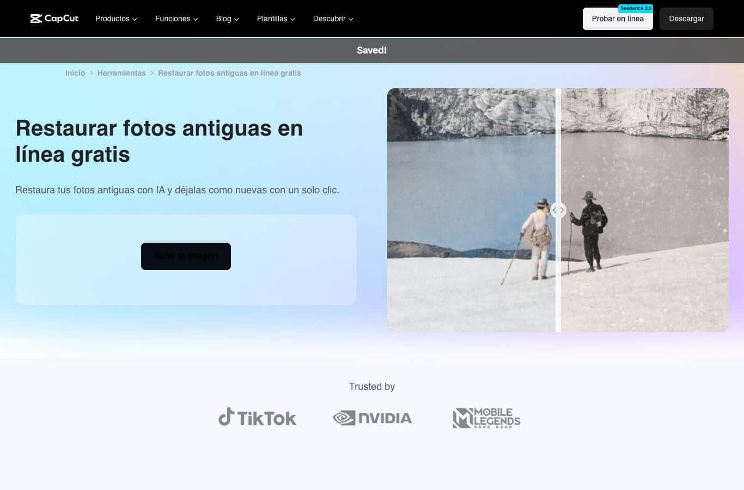
Task: Open the Descubrir dropdown
Action: tap(333, 19)
